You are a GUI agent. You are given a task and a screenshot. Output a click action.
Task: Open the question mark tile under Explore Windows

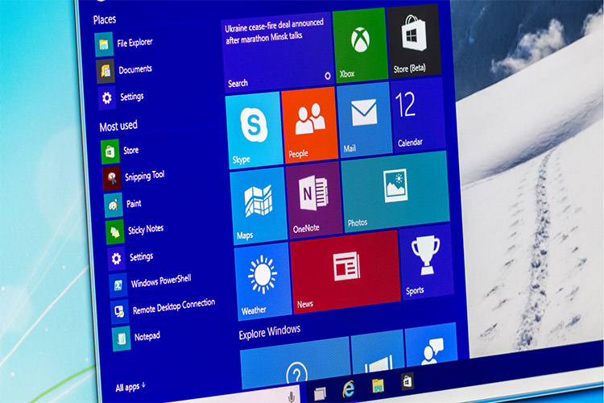296,364
